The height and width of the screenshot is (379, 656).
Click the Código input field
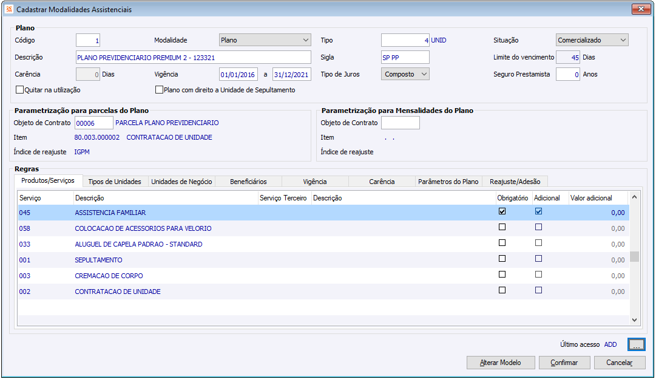point(88,40)
